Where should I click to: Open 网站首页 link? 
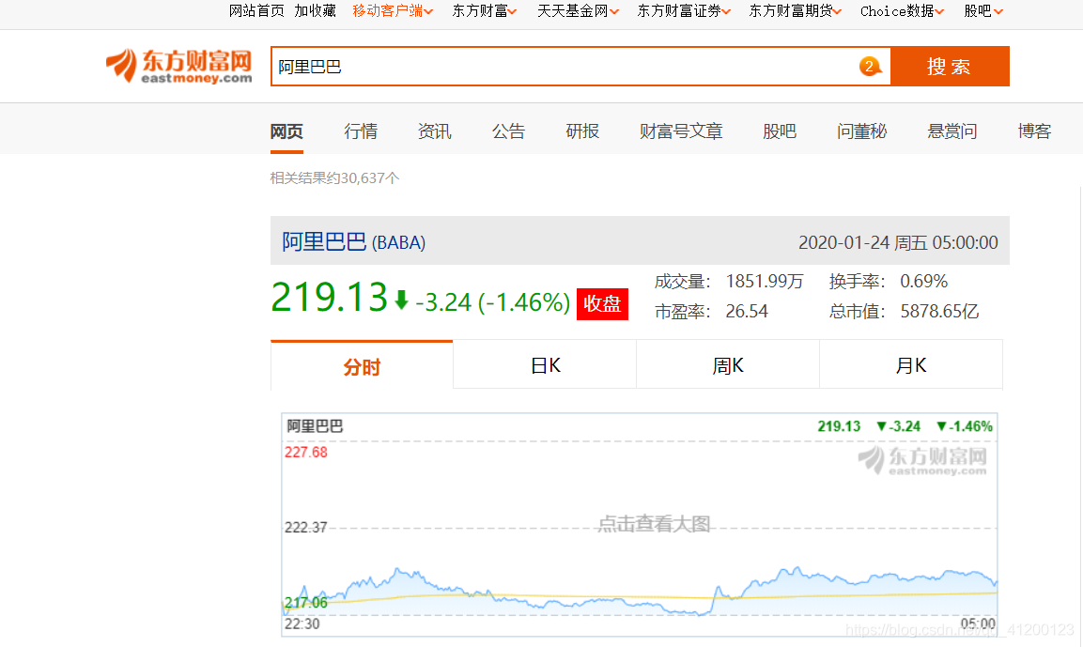click(256, 11)
